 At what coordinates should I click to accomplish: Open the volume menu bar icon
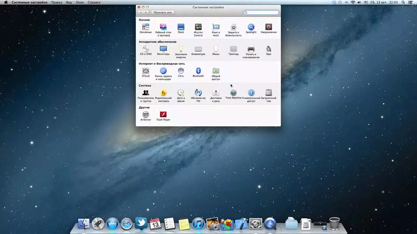coord(359,2)
